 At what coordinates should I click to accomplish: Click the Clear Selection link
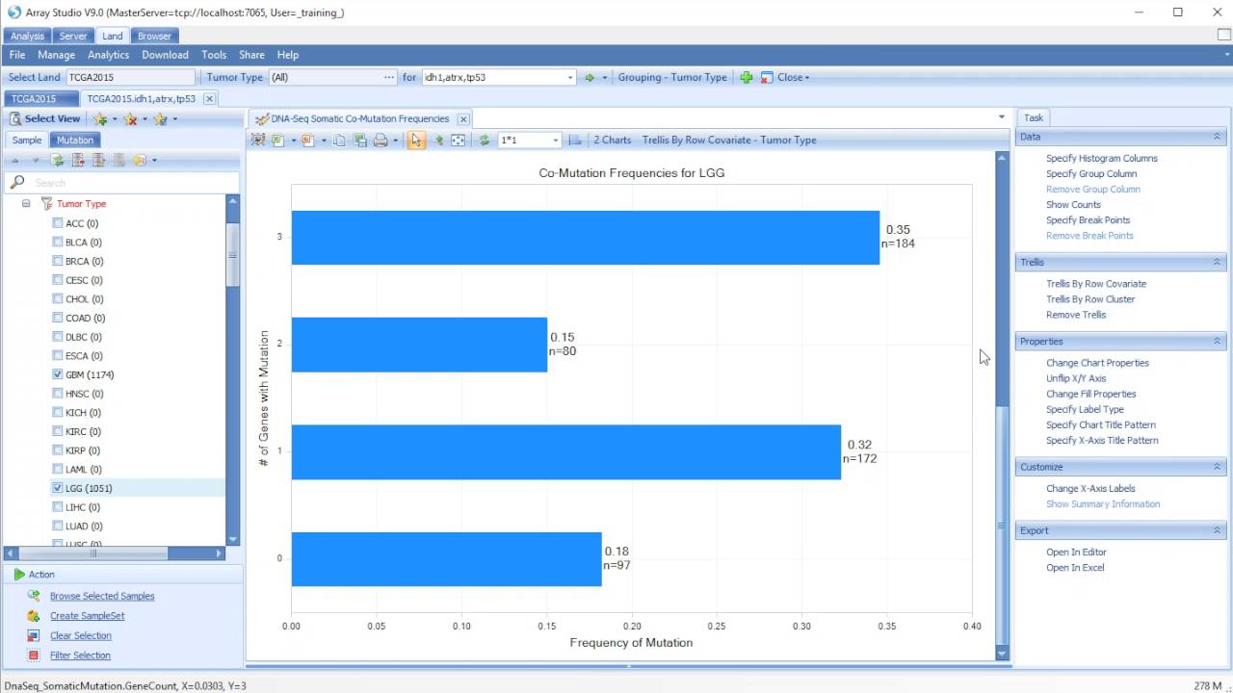click(x=81, y=635)
